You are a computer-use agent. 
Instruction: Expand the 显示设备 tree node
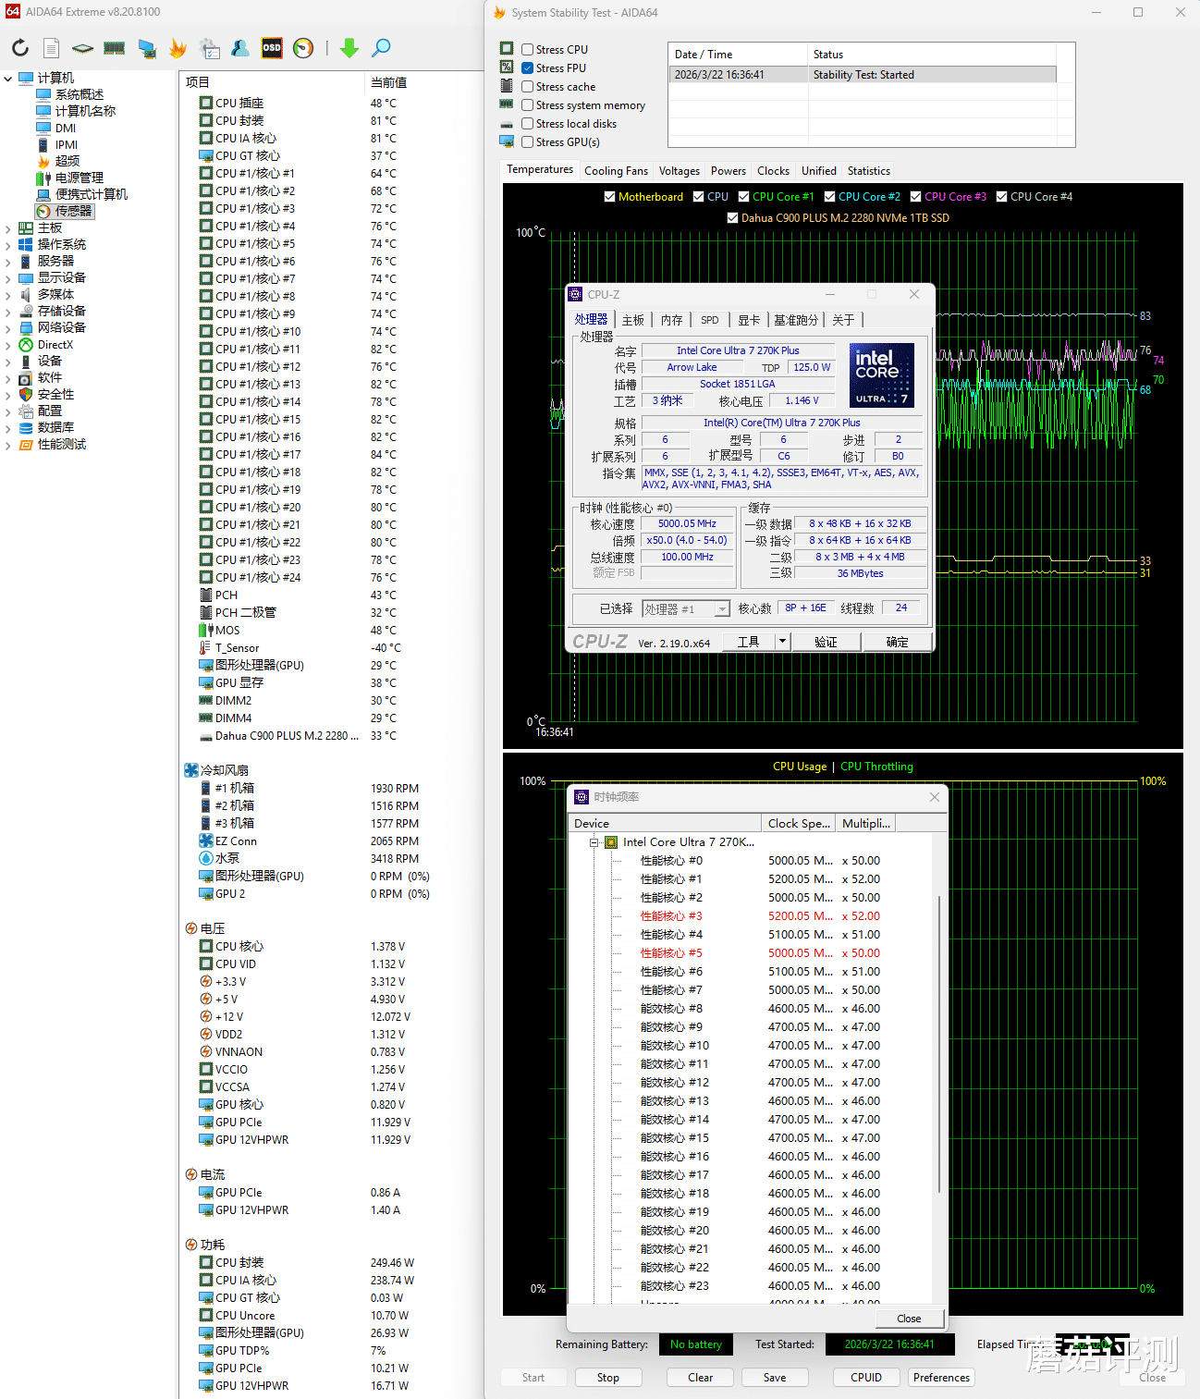point(8,278)
